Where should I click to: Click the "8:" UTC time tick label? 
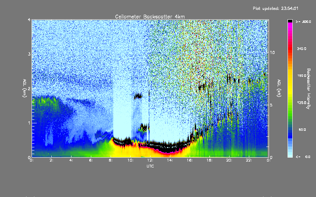coord(111,160)
